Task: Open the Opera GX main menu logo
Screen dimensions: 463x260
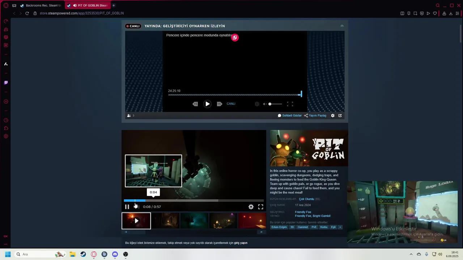Action: tap(6, 5)
